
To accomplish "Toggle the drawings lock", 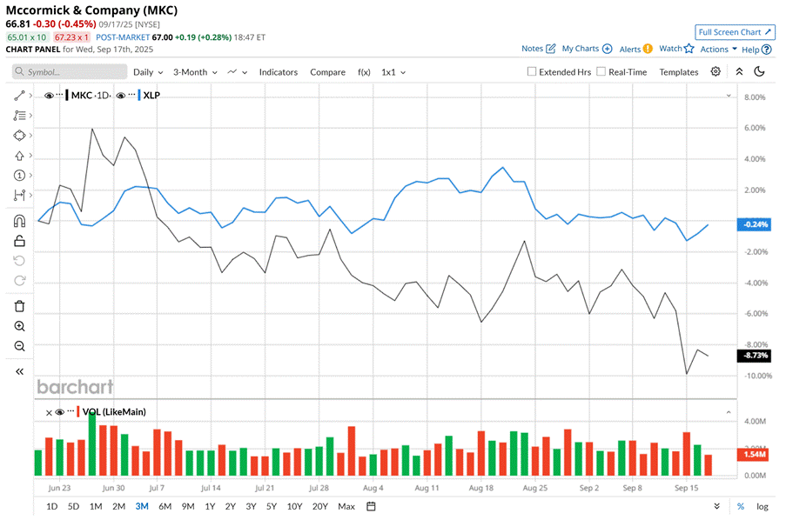I will point(19,241).
